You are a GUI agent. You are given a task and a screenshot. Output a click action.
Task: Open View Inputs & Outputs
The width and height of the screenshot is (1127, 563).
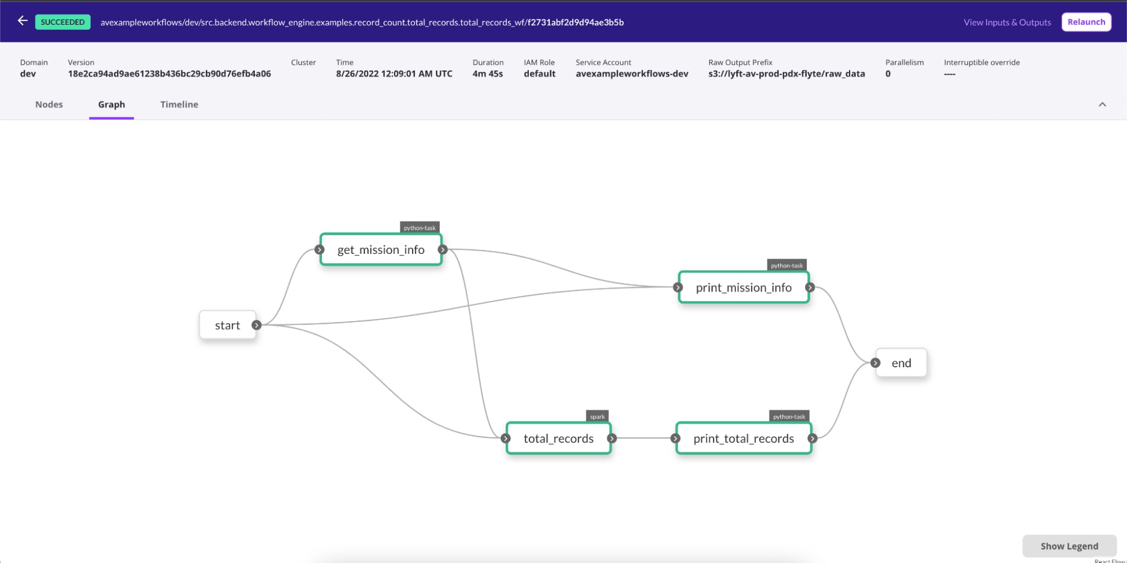tap(1006, 22)
